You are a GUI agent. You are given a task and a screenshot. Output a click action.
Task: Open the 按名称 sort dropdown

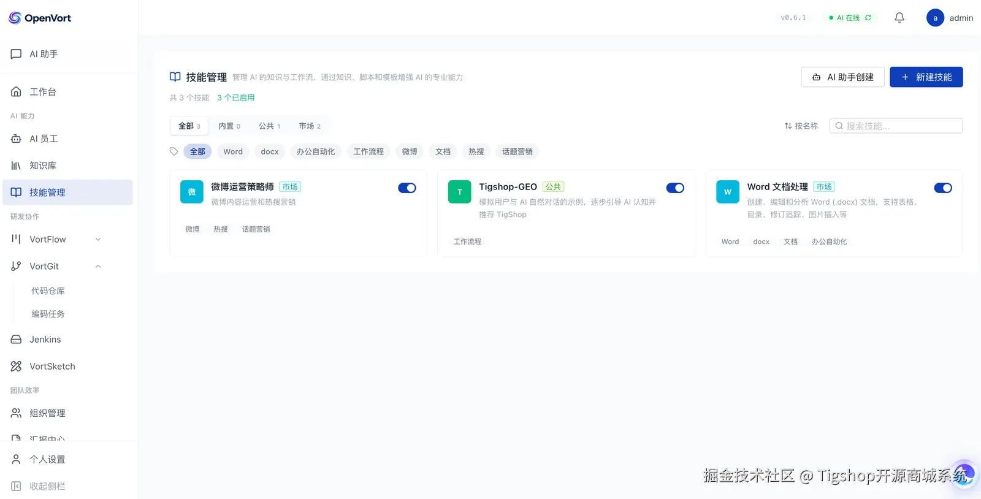(x=801, y=126)
